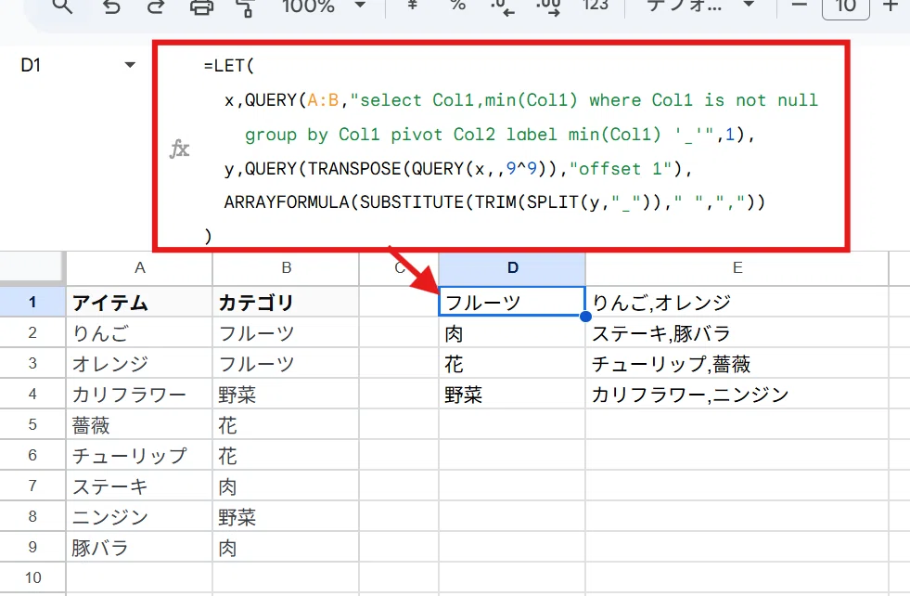The width and height of the screenshot is (910, 596).
Task: Click the font size field showing 10
Action: click(x=846, y=6)
